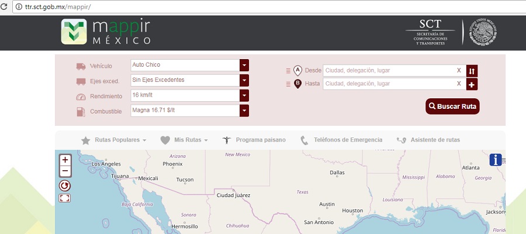This screenshot has width=526, height=234.
Task: Open the Rendimiento 16 km/lt dropdown
Action: click(244, 95)
